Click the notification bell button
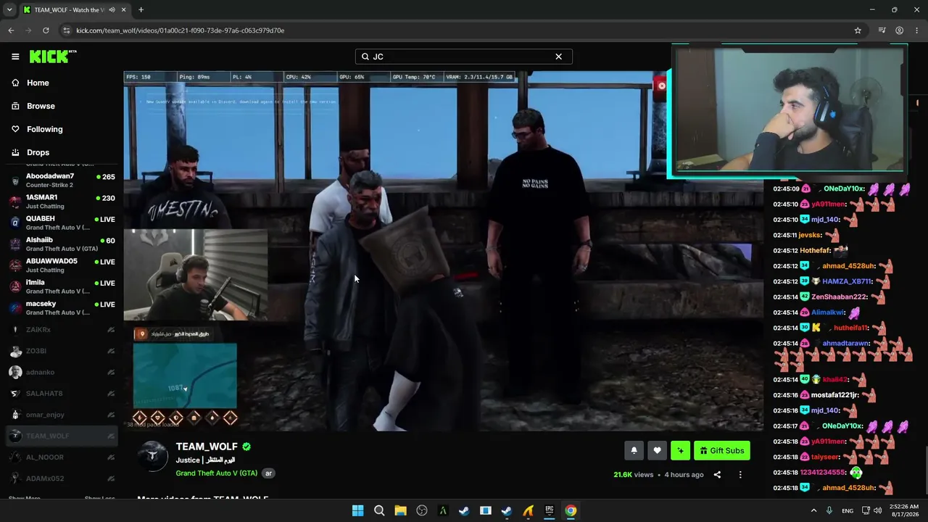This screenshot has height=522, width=928. pyautogui.click(x=634, y=451)
